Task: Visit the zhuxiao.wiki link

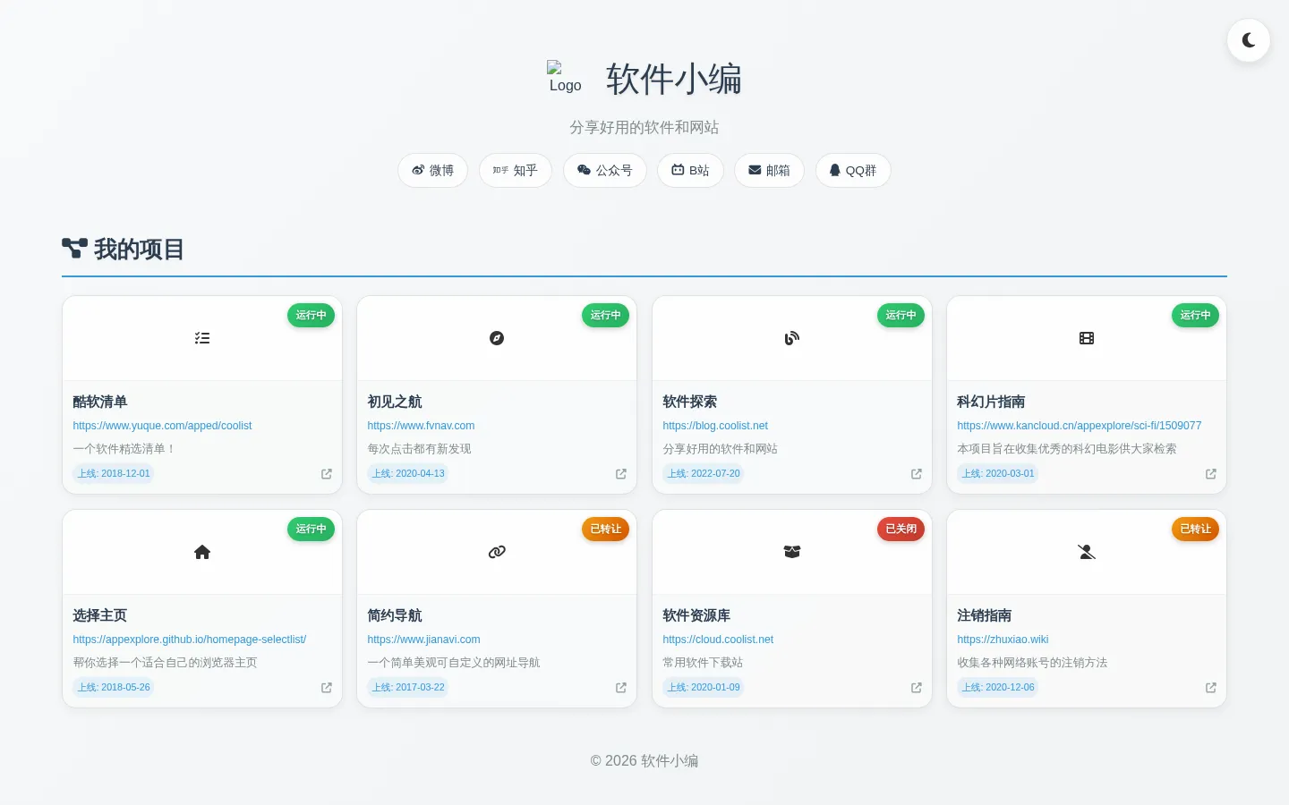Action: coord(1003,640)
